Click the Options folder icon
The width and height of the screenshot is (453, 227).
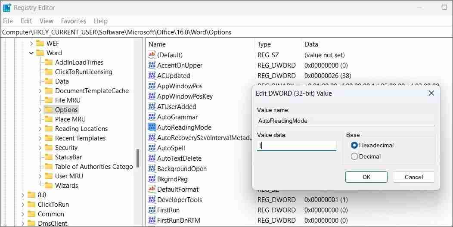(x=49, y=110)
